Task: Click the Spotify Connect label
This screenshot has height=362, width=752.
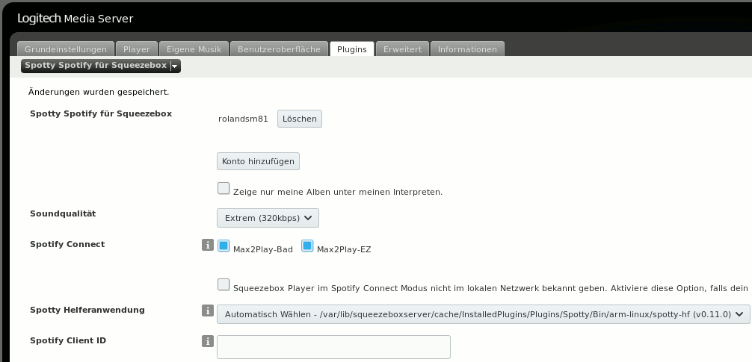Action: coord(67,244)
